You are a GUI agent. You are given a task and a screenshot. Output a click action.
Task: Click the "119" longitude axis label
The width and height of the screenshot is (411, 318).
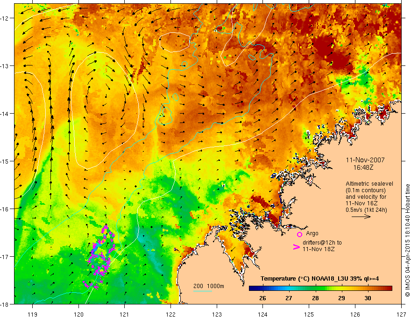click(x=33, y=314)
